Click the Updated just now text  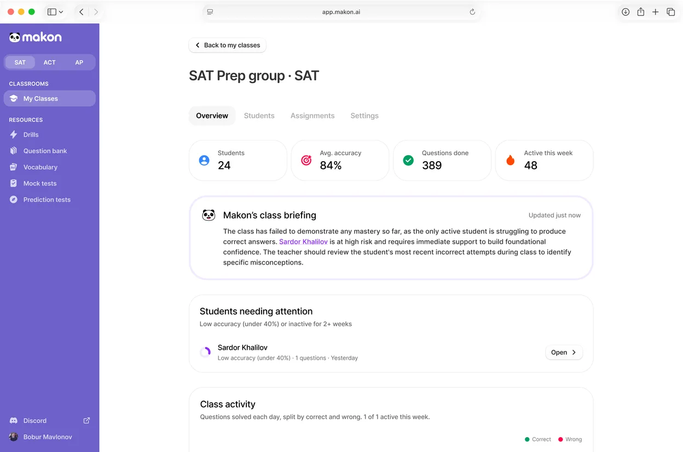pos(554,215)
